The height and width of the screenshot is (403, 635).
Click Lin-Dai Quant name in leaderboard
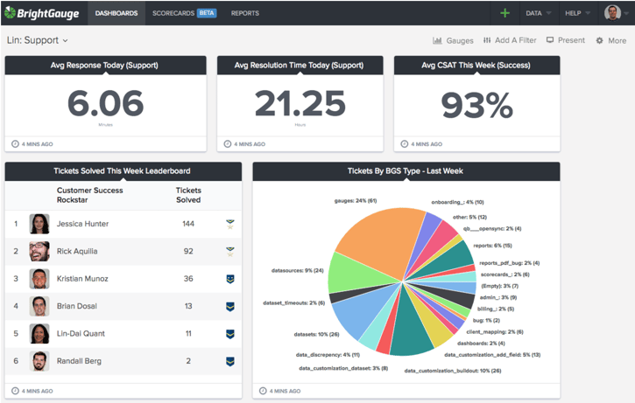coord(81,334)
